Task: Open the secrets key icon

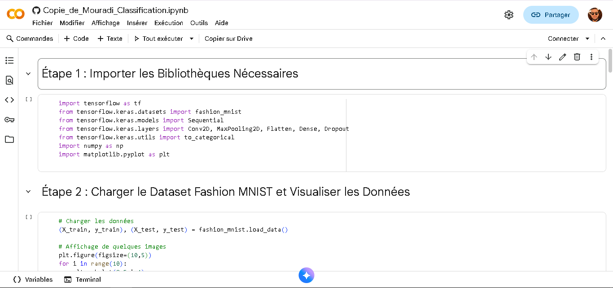Action: 9,120
